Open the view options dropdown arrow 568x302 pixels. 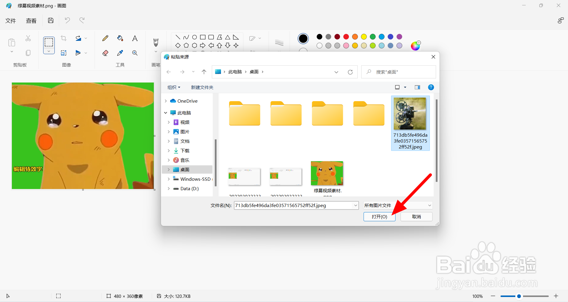click(x=405, y=87)
